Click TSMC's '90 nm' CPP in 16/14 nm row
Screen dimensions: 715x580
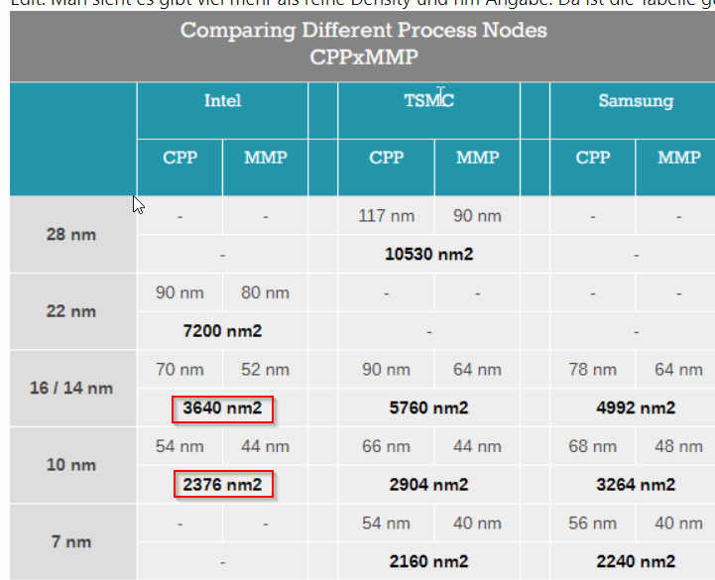pos(386,370)
